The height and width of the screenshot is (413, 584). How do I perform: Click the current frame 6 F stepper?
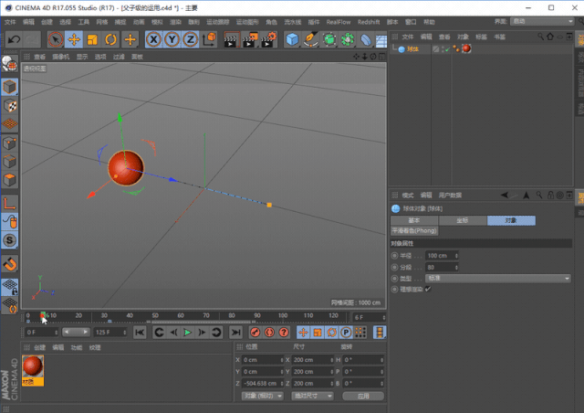tap(383, 317)
